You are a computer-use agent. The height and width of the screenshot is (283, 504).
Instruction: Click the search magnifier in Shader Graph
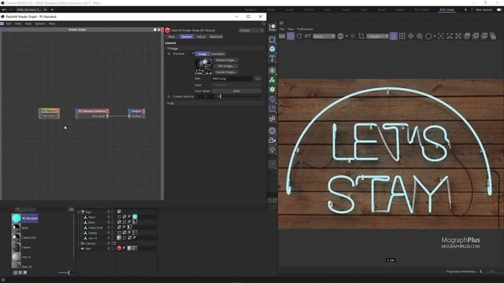coord(264,24)
